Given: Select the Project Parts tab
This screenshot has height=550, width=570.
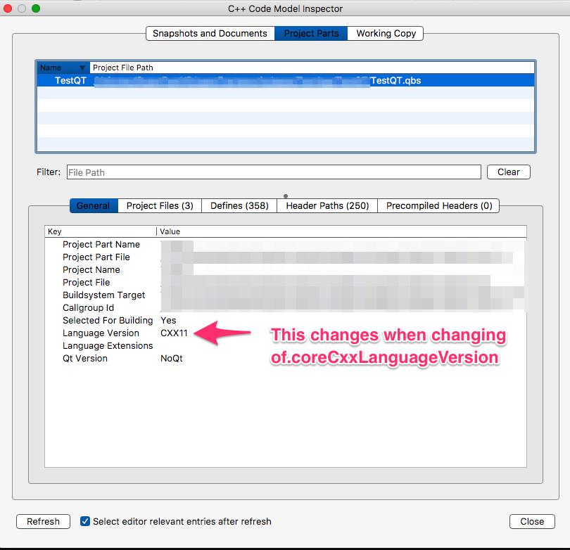Looking at the screenshot, I should pos(310,33).
